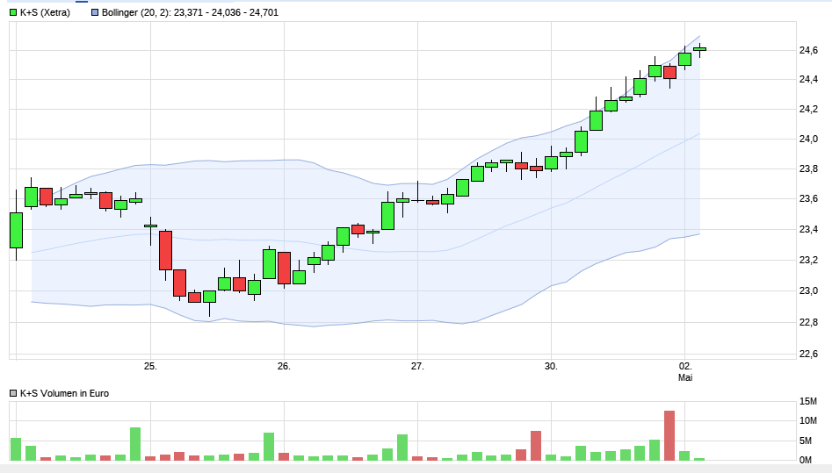Click the blue Bollinger legend swatch
This screenshot has height=473, width=832.
tap(95, 12)
